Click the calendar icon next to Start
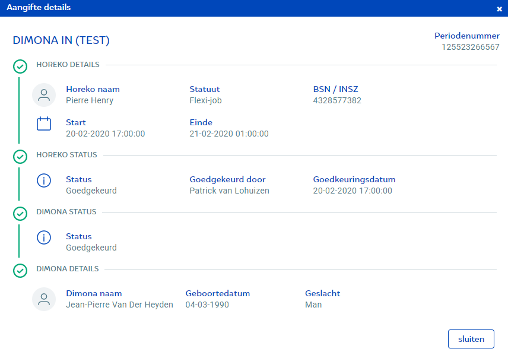 click(44, 124)
